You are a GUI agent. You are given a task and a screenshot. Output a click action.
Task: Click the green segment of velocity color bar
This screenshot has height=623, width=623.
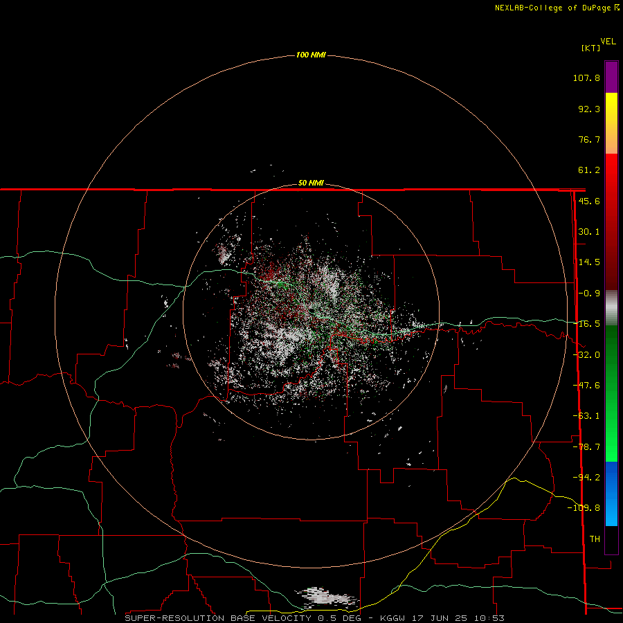point(611,393)
